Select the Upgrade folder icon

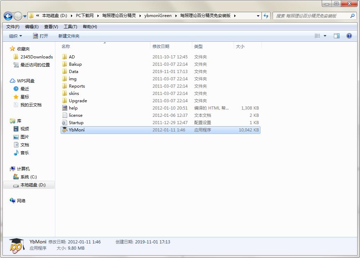(64, 101)
